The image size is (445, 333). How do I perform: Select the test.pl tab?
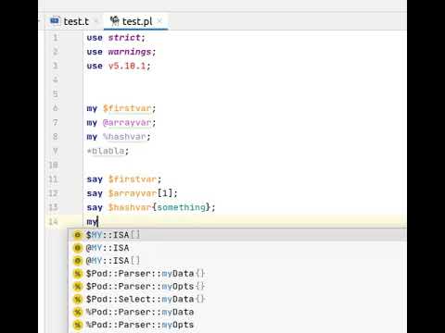(x=137, y=21)
